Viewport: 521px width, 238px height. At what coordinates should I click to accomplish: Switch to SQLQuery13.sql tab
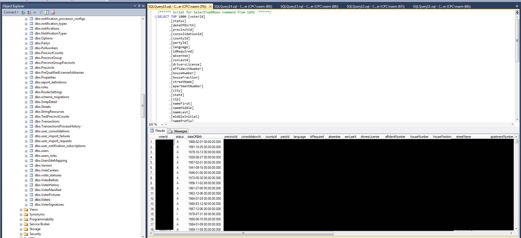(x=309, y=7)
